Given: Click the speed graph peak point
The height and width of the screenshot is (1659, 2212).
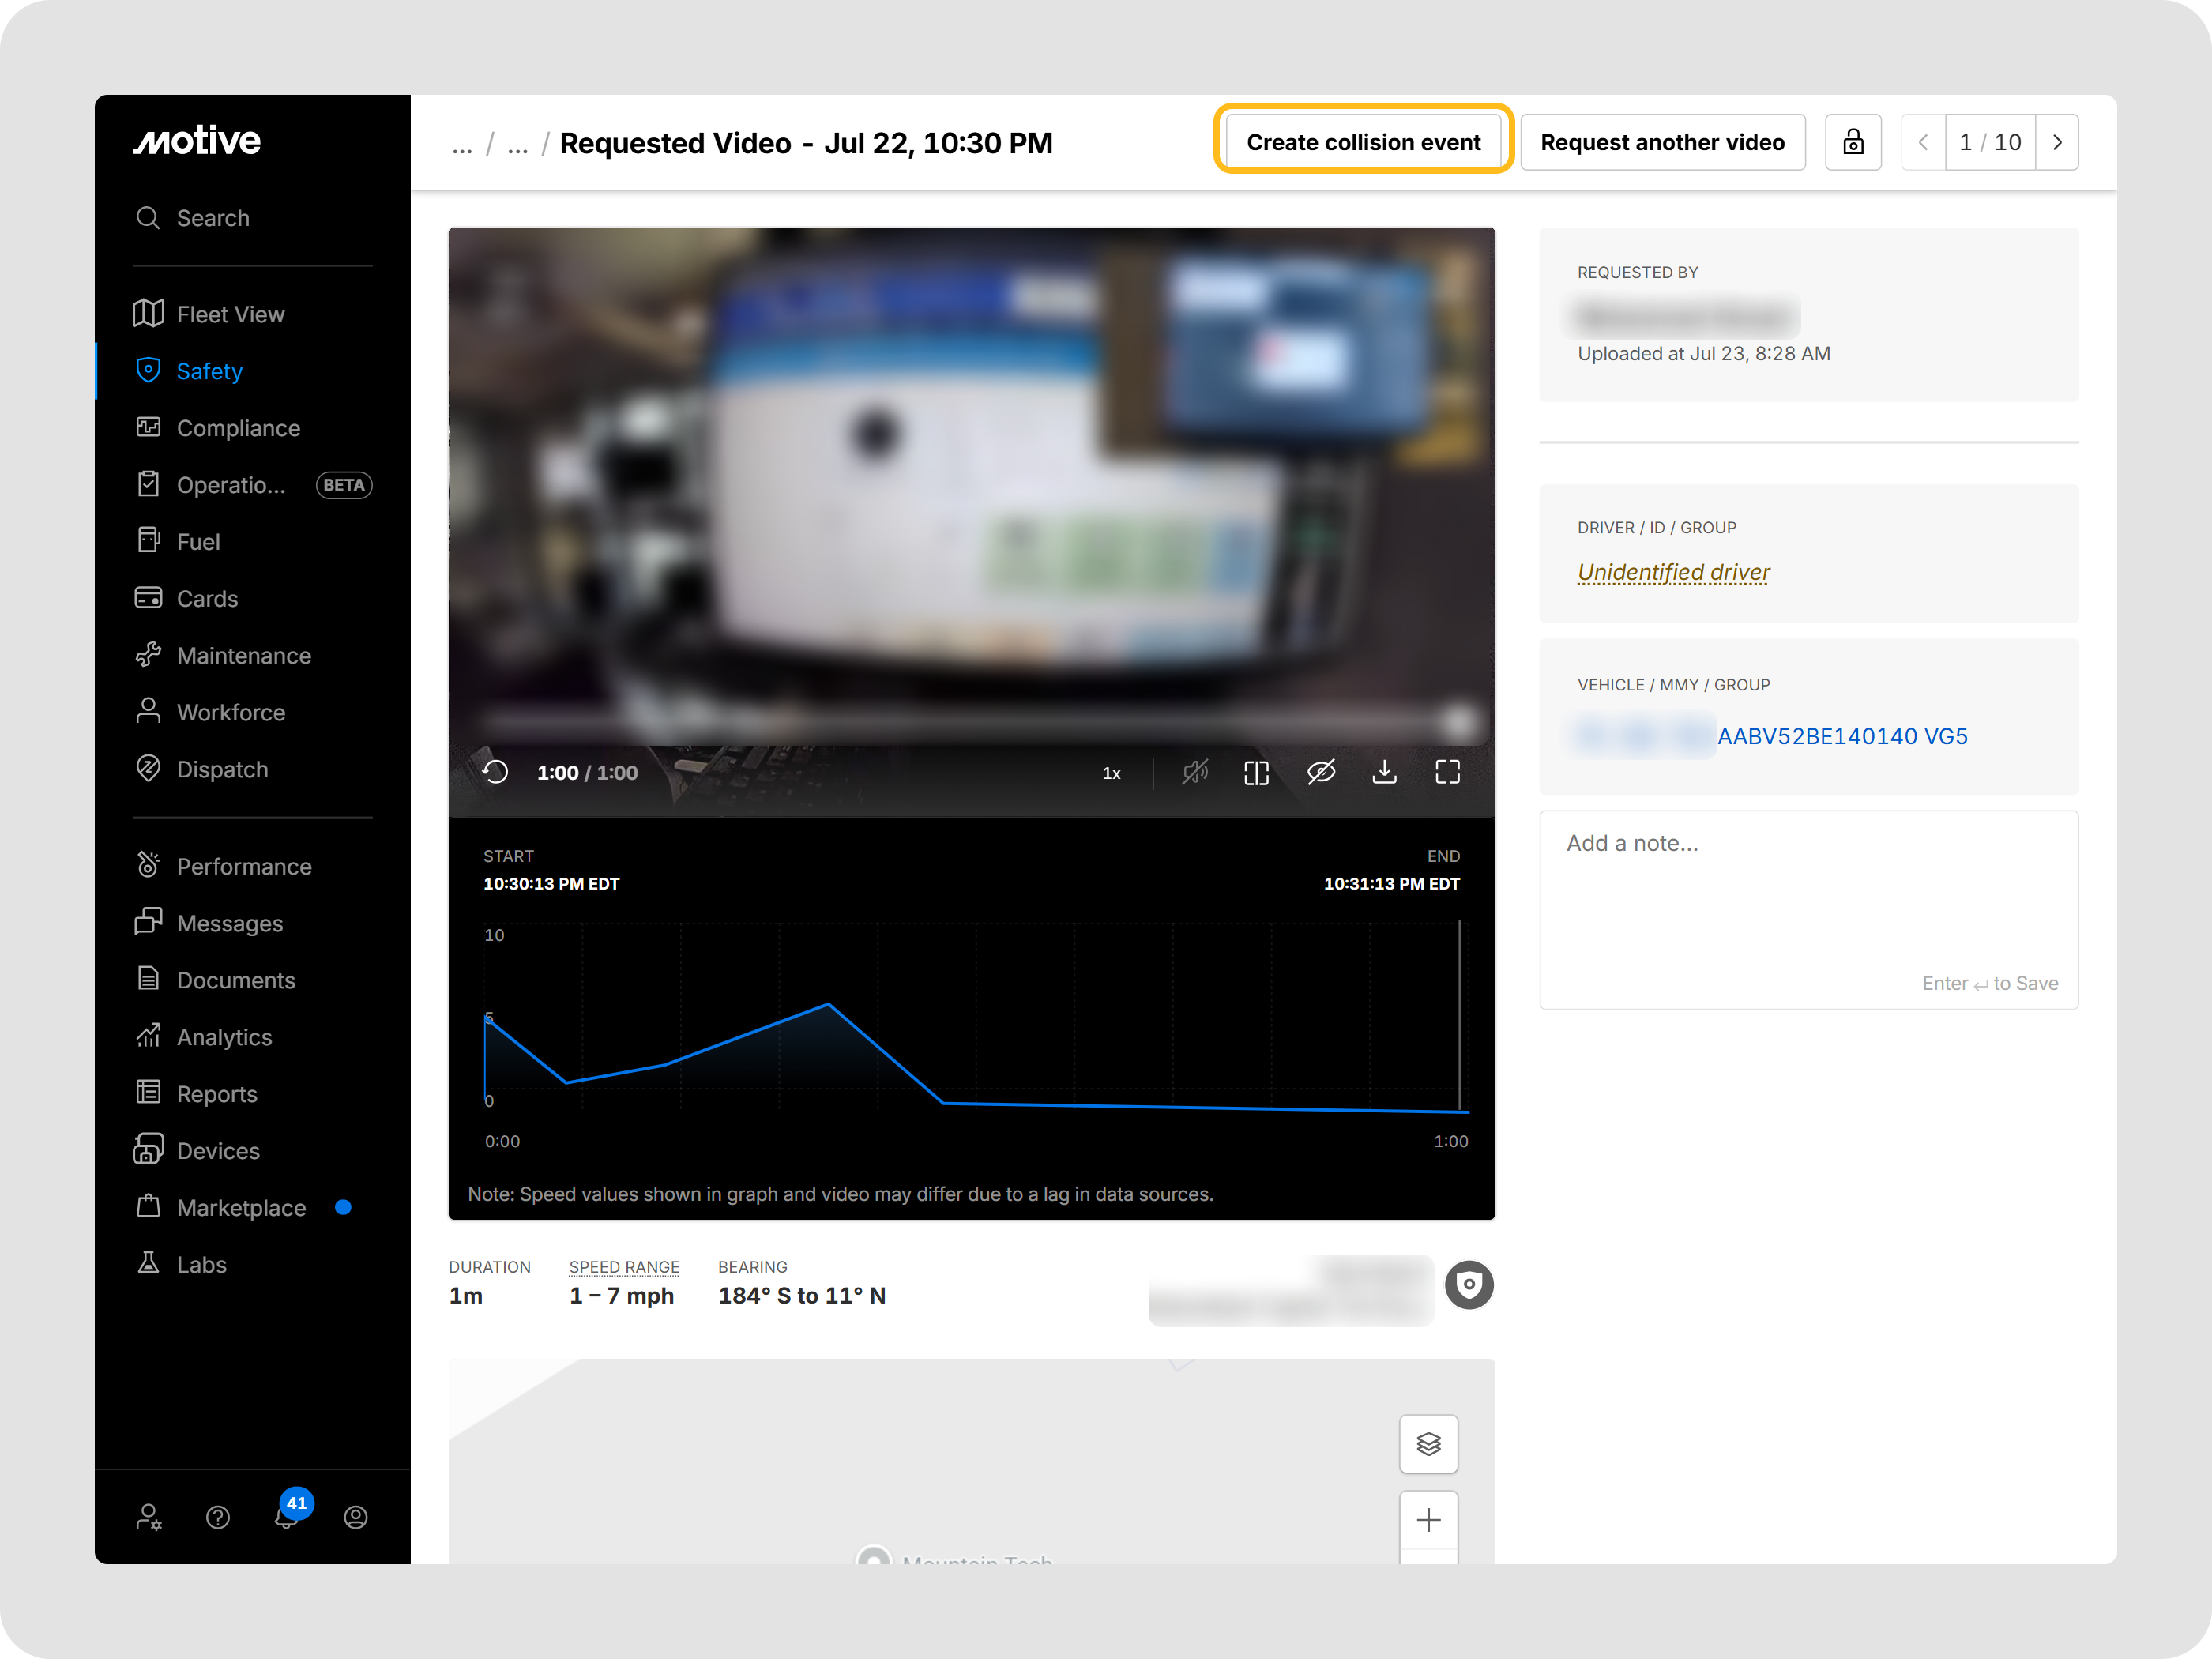Looking at the screenshot, I should 828,1003.
